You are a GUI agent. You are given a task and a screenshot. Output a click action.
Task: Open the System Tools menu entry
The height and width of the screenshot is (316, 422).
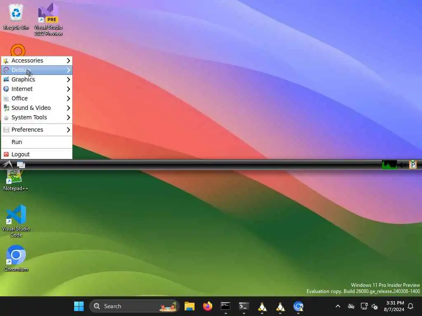37,117
